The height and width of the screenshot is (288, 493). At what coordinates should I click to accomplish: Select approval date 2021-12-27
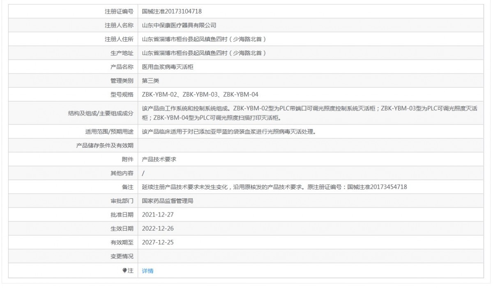point(158,214)
